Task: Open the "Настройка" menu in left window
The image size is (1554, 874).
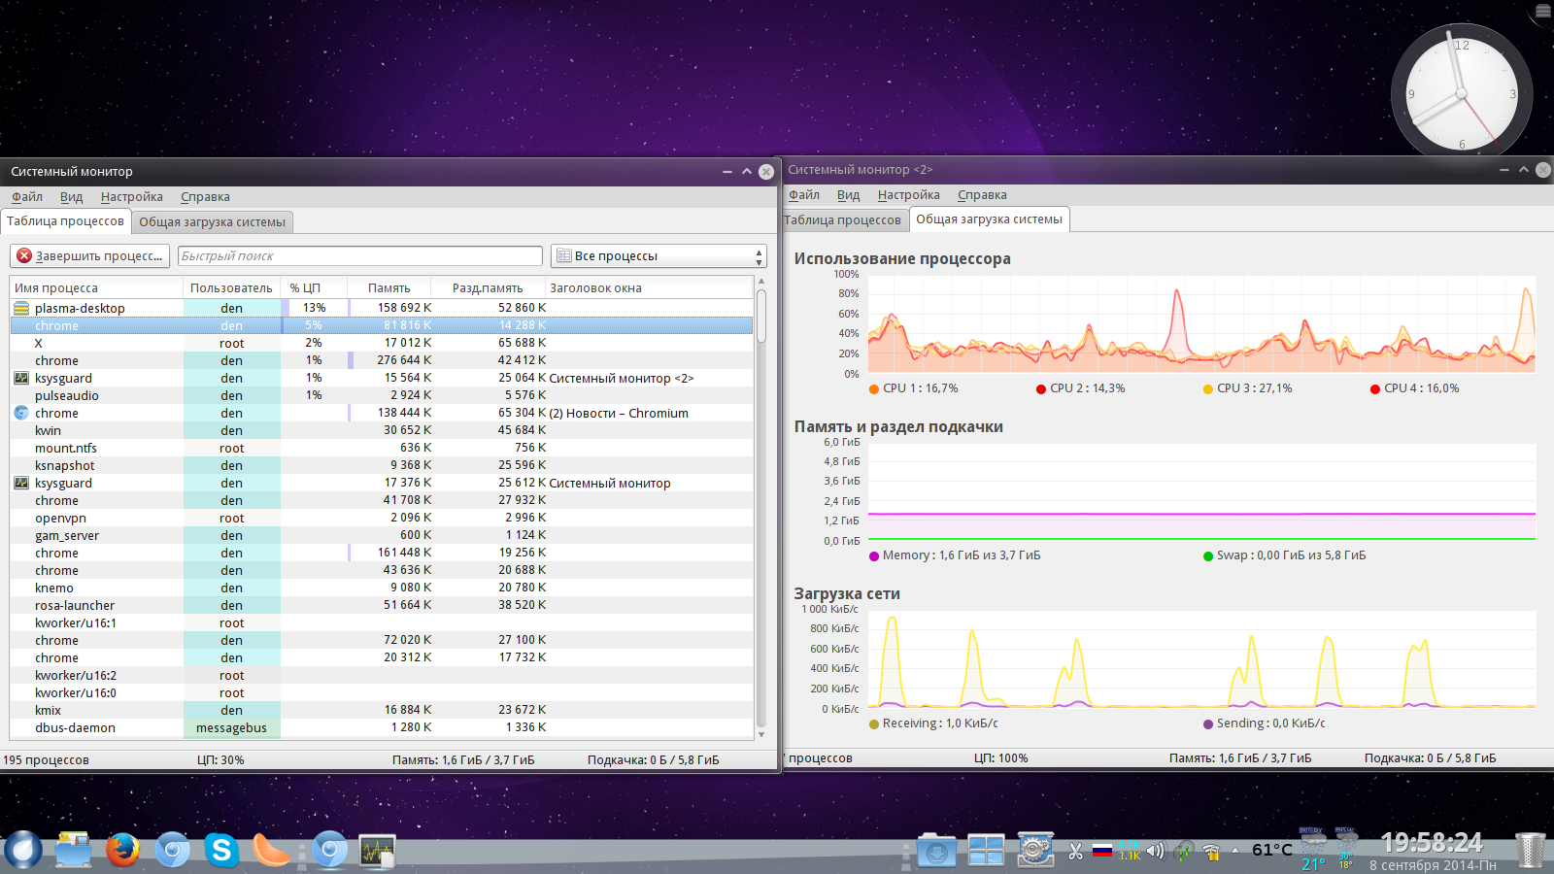Action: [x=131, y=197]
